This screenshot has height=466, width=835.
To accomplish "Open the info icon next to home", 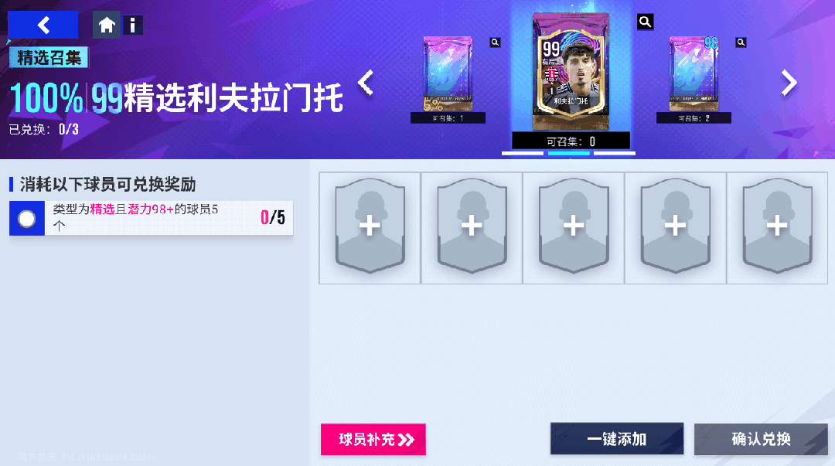I will click(133, 25).
